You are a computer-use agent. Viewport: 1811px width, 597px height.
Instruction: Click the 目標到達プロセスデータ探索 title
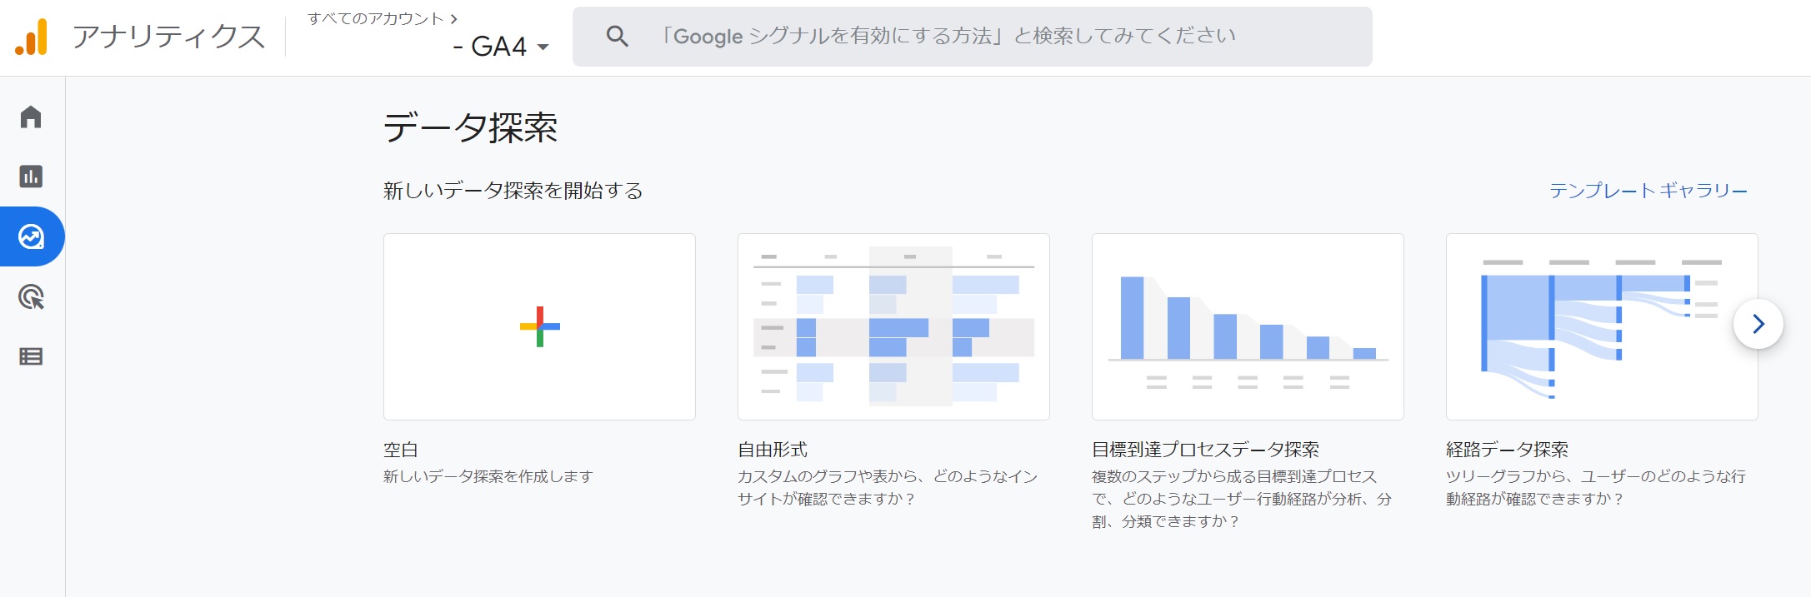(x=1205, y=450)
